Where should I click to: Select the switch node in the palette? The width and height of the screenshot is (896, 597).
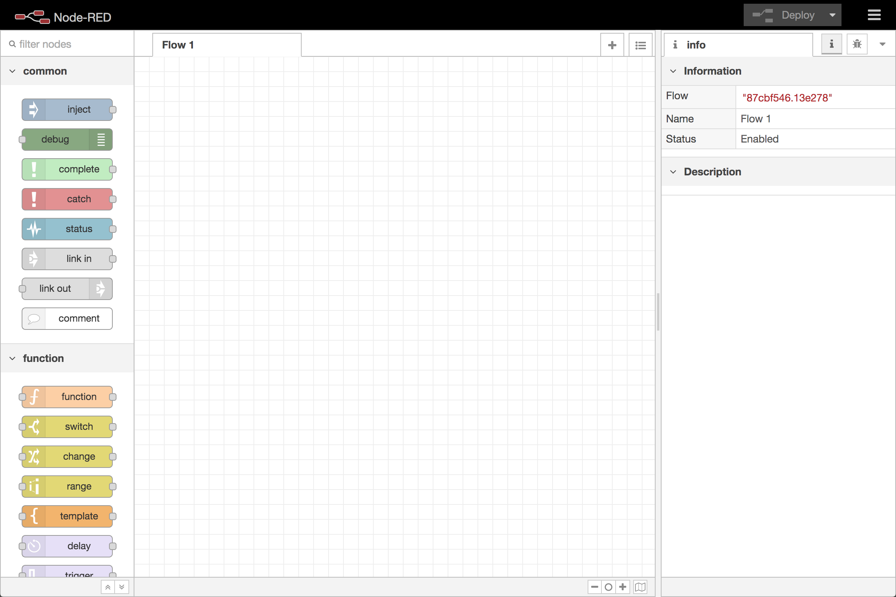pos(67,427)
